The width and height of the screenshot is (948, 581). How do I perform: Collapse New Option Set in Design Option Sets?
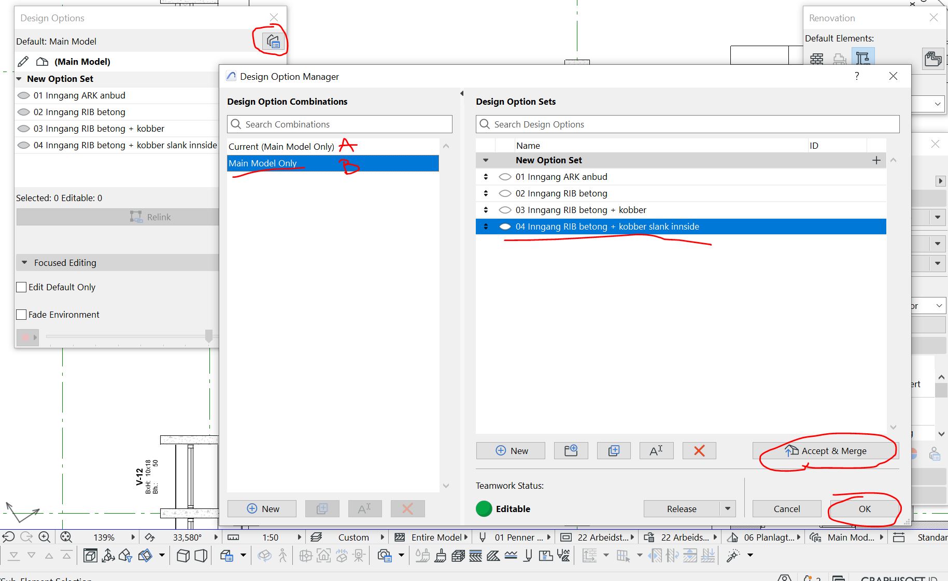click(486, 161)
